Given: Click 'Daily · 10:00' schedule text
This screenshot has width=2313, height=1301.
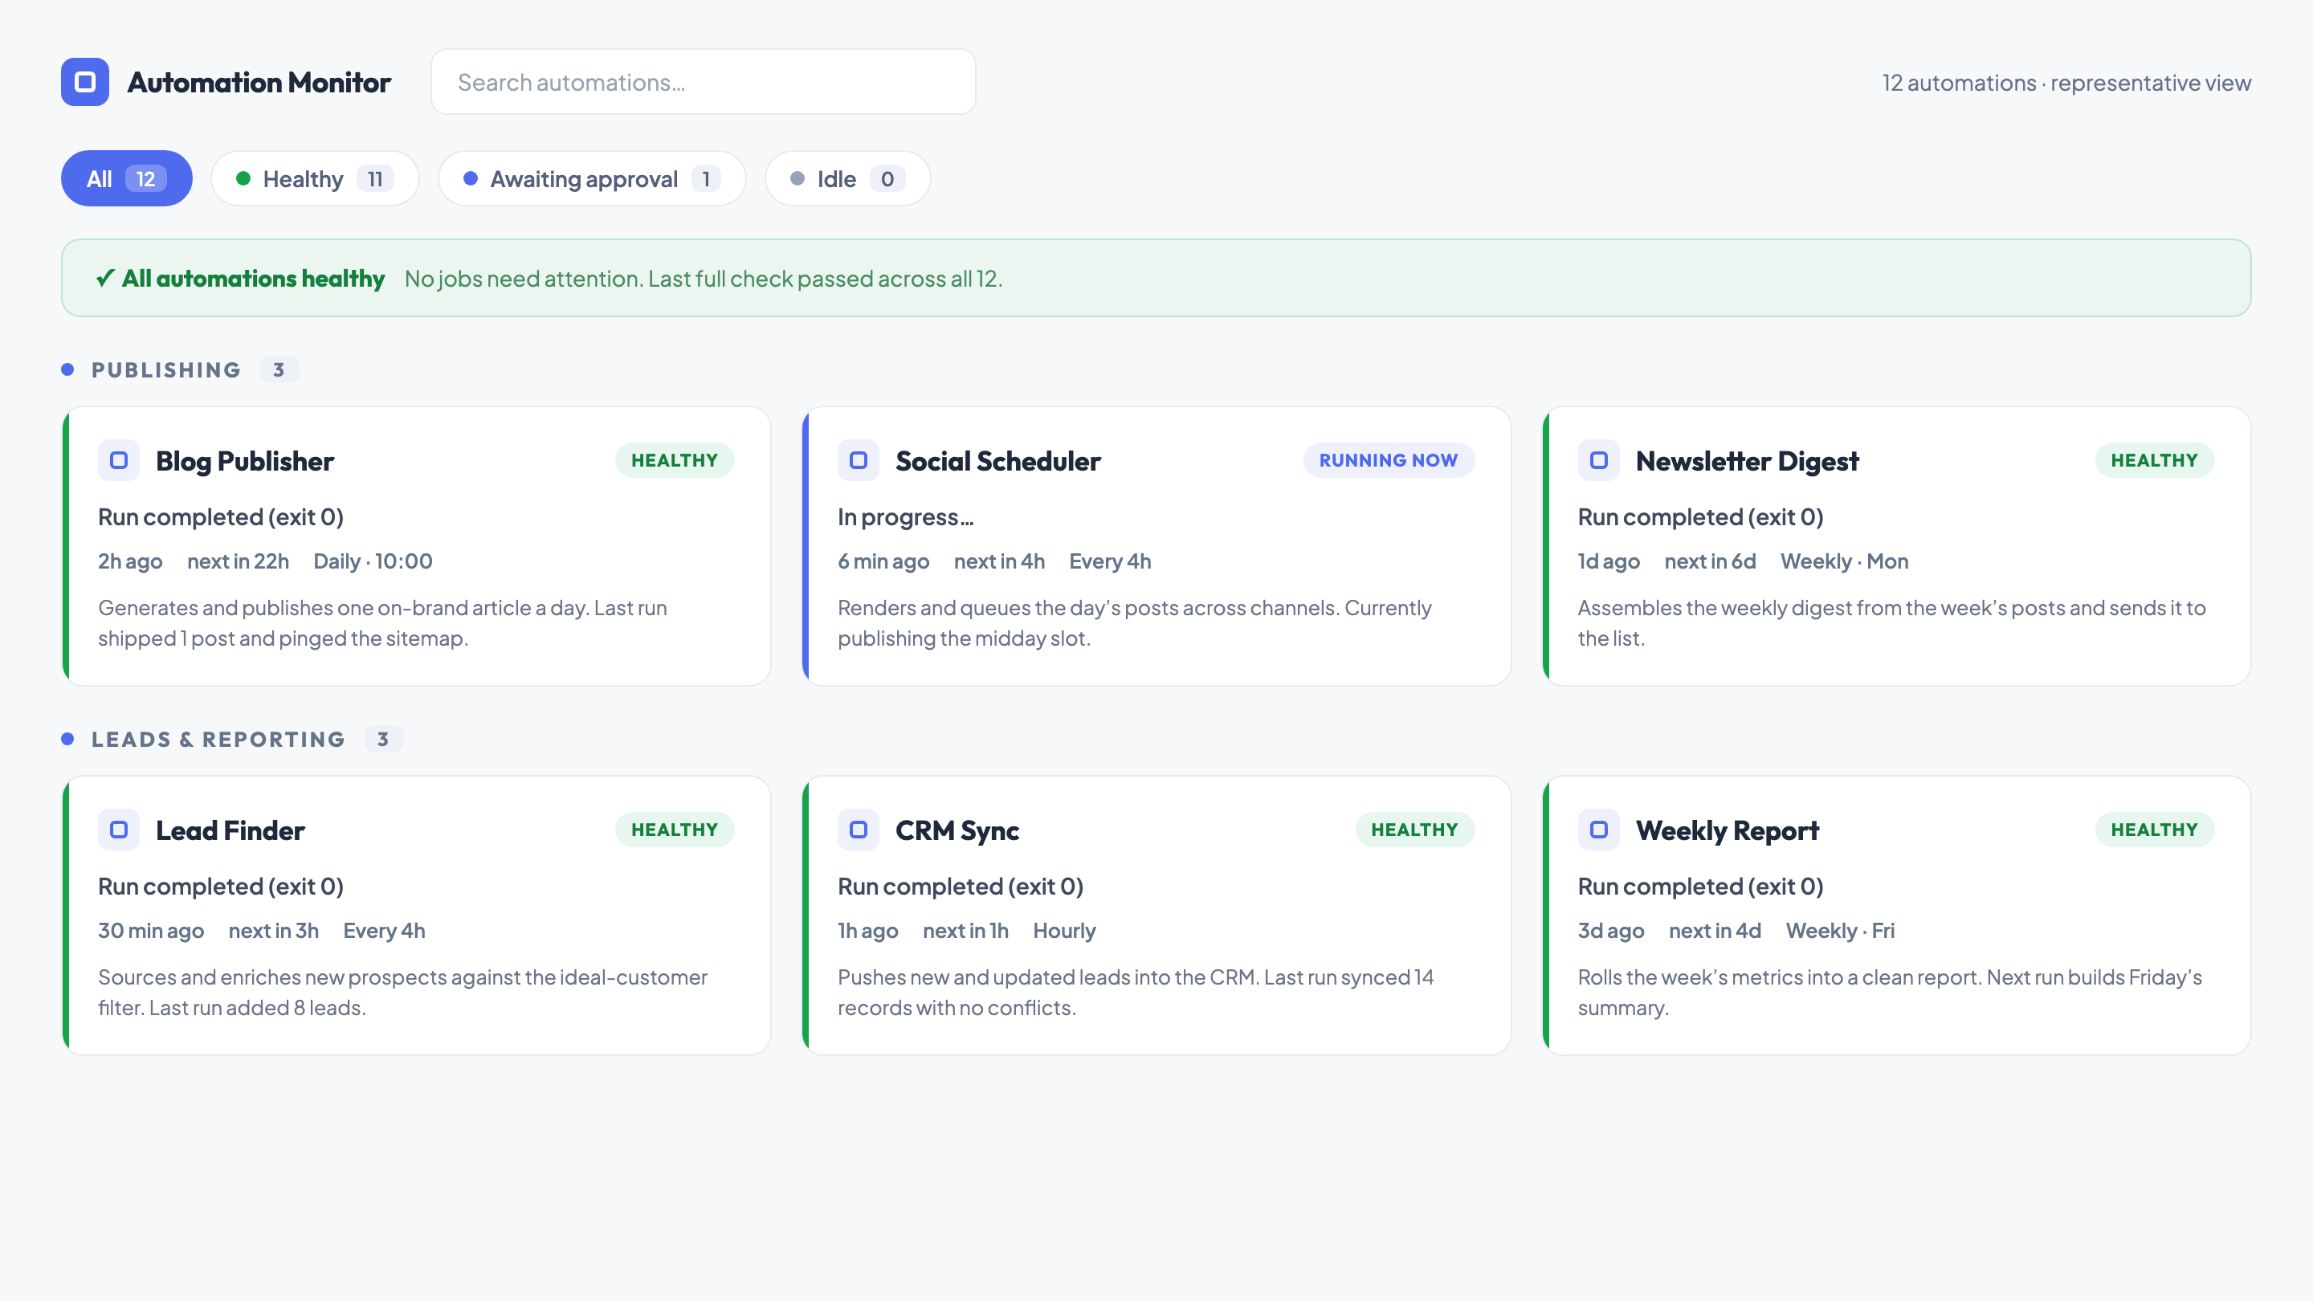Looking at the screenshot, I should 373,561.
